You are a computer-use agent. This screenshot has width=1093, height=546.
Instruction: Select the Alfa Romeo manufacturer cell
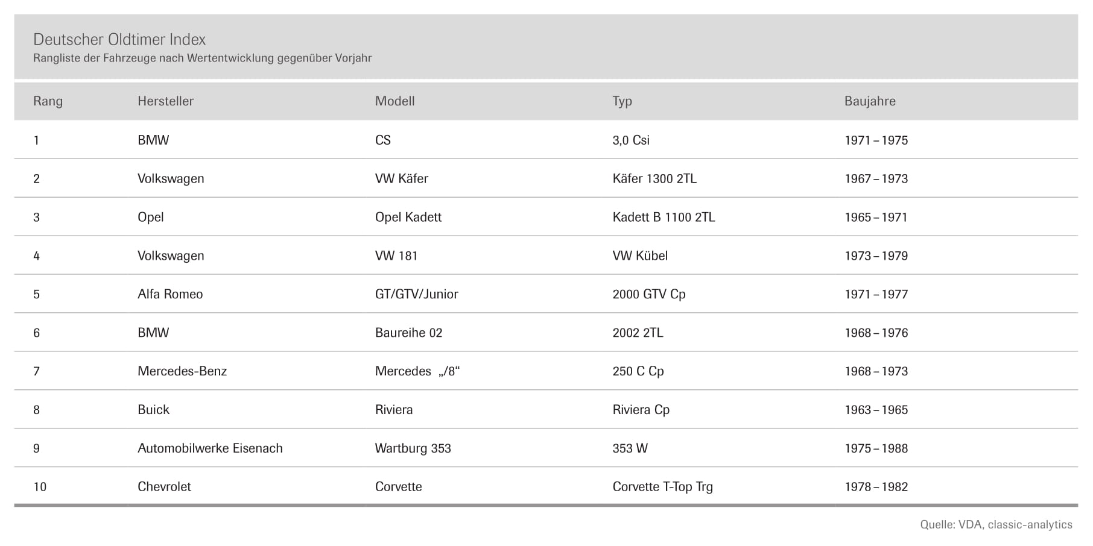170,294
